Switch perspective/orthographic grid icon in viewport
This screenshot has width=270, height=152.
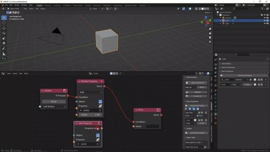210,42
